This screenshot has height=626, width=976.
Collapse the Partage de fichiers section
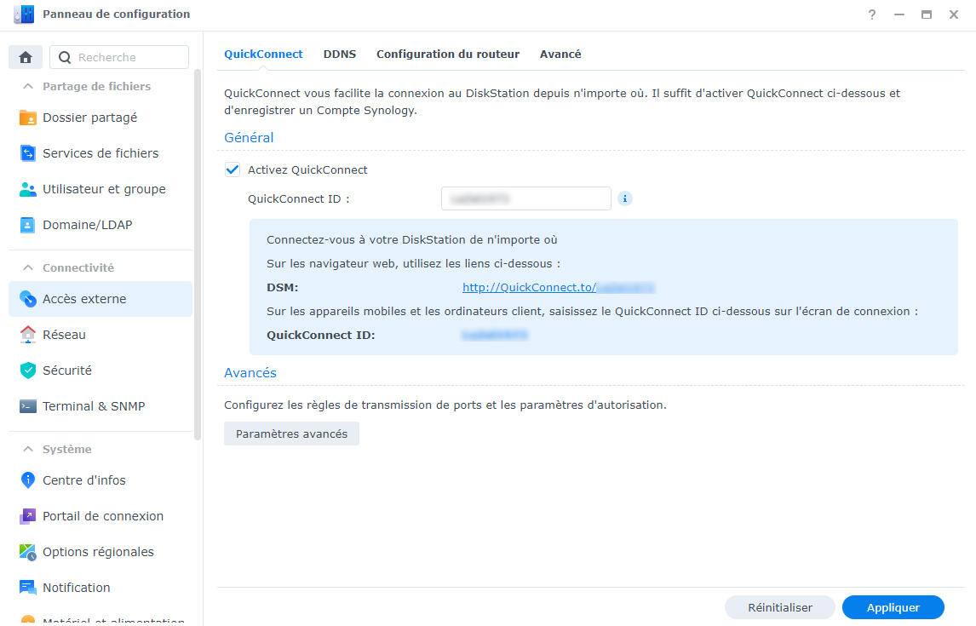(28, 86)
